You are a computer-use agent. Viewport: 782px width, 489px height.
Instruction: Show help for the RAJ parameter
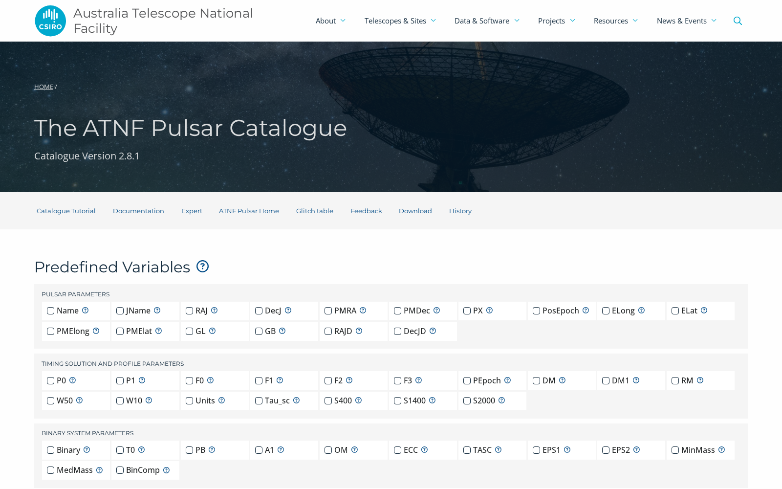214,311
